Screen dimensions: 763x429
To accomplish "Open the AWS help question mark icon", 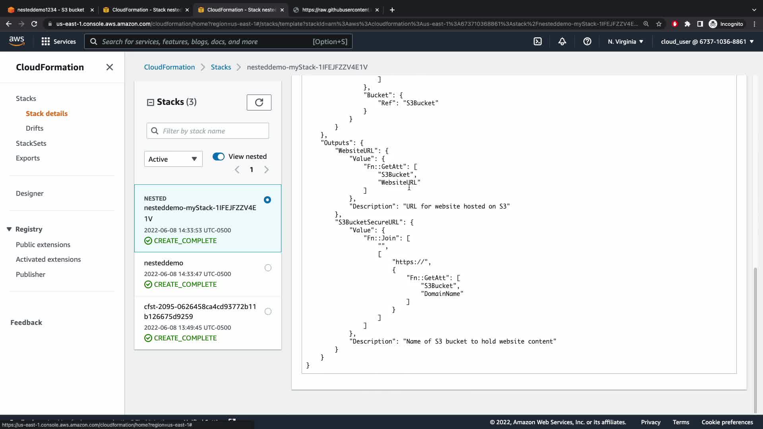I will tap(587, 41).
